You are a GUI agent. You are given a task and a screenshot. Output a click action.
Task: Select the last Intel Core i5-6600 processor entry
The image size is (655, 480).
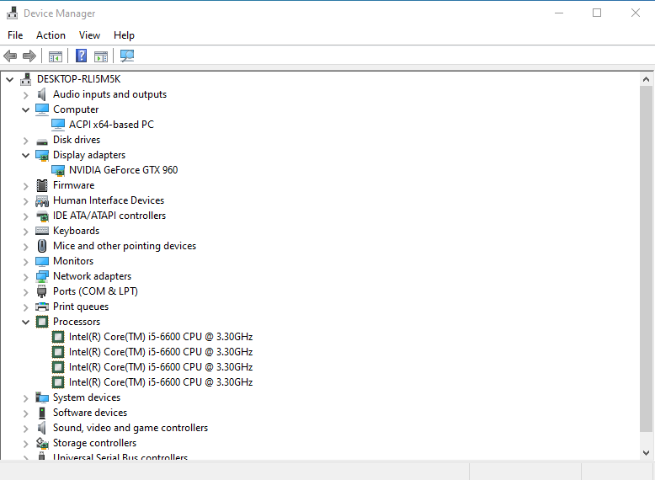161,382
